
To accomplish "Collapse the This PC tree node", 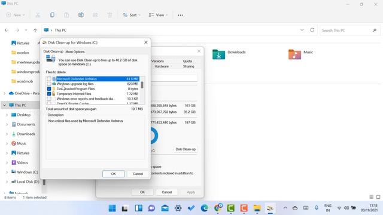I will coord(4,105).
